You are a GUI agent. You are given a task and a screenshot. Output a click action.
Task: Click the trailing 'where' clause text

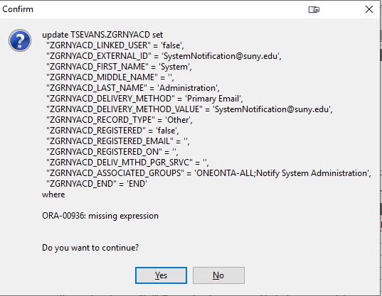click(53, 194)
